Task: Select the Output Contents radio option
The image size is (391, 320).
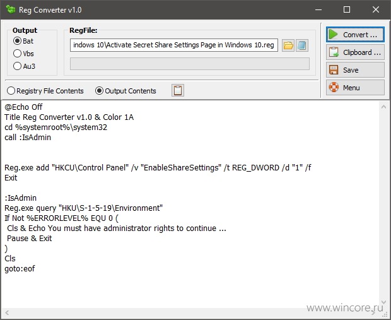Action: coord(99,91)
